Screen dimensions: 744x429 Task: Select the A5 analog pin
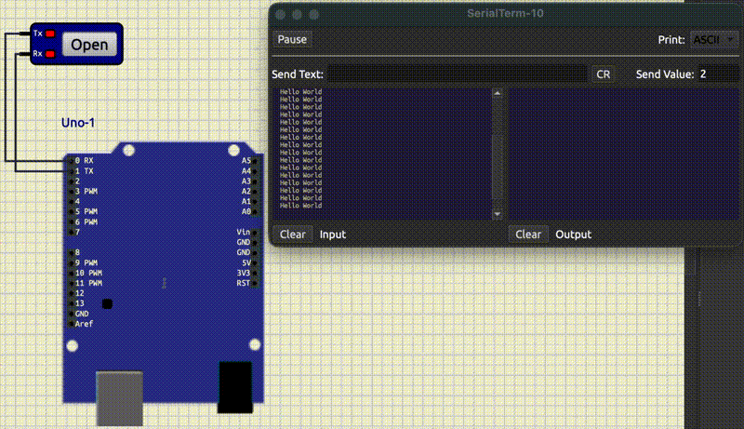click(255, 160)
